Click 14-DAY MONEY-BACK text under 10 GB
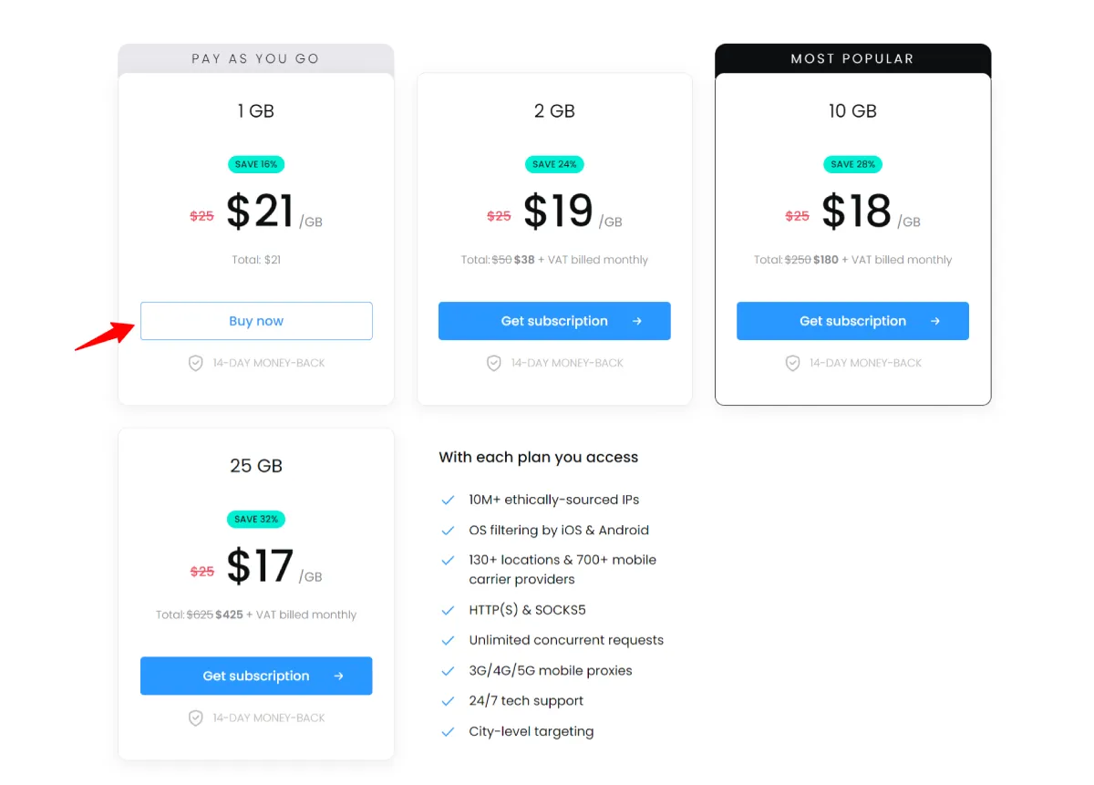Screen dimensions: 1094x785 pyautogui.click(x=866, y=363)
